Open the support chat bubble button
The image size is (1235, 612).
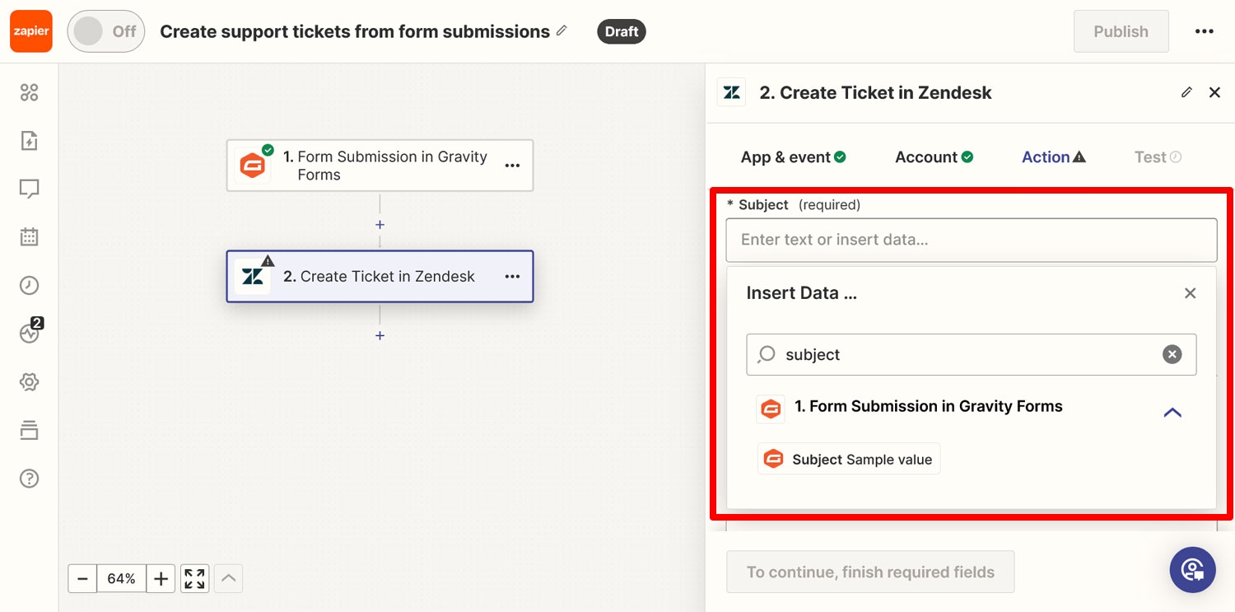(x=1192, y=569)
